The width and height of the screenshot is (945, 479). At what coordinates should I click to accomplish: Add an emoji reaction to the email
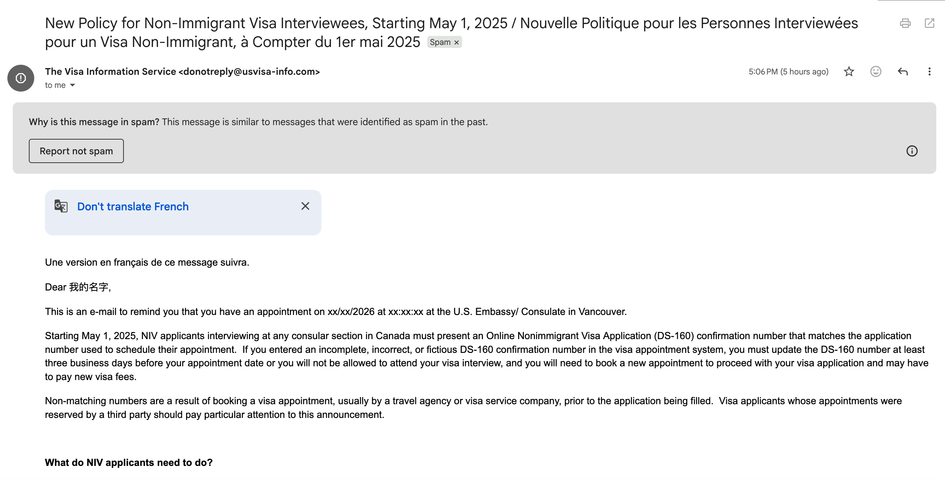click(876, 71)
